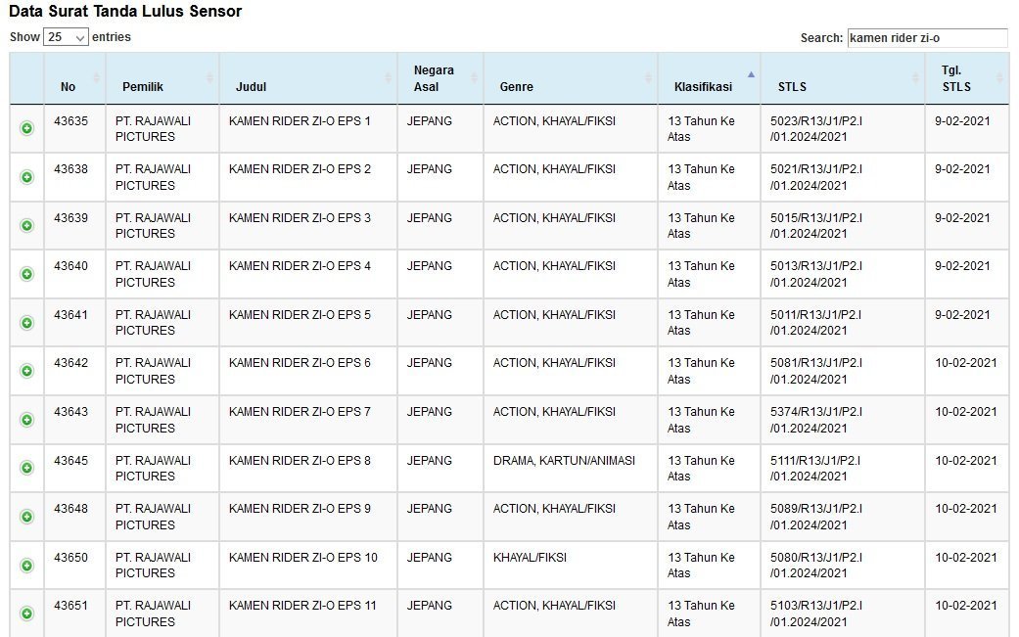Click green plus icon beside entry 43641
The image size is (1019, 637).
(26, 323)
